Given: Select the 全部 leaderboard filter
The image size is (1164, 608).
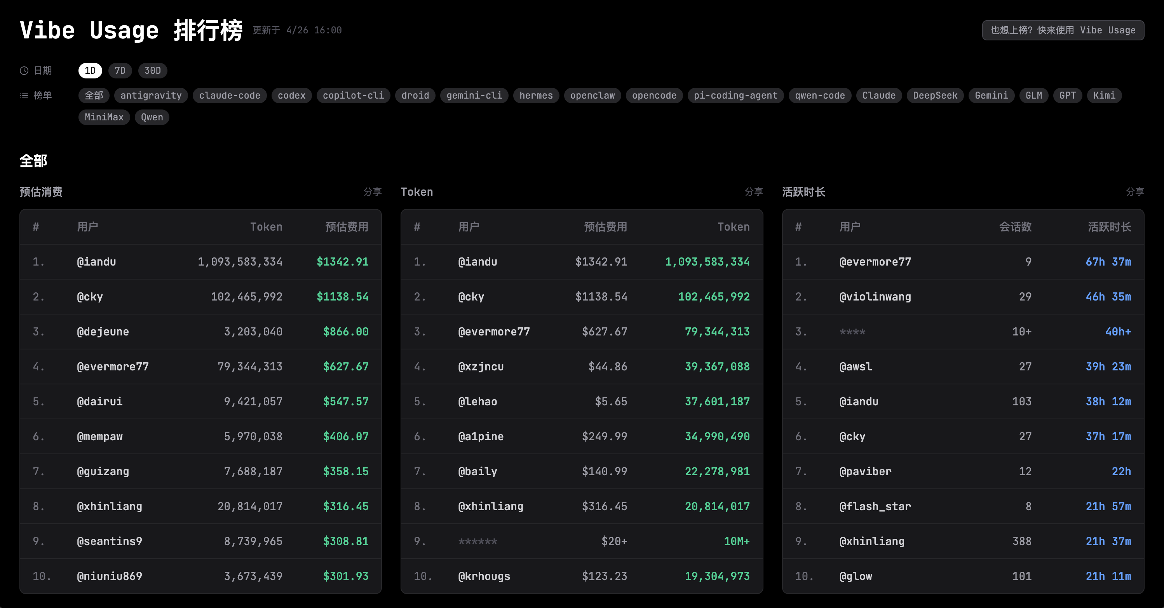Looking at the screenshot, I should click(94, 95).
